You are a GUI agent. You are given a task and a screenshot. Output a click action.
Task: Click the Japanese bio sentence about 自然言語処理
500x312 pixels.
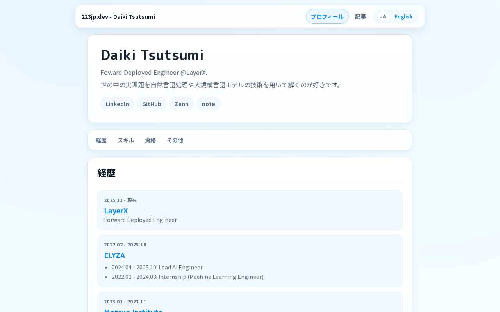(221, 85)
